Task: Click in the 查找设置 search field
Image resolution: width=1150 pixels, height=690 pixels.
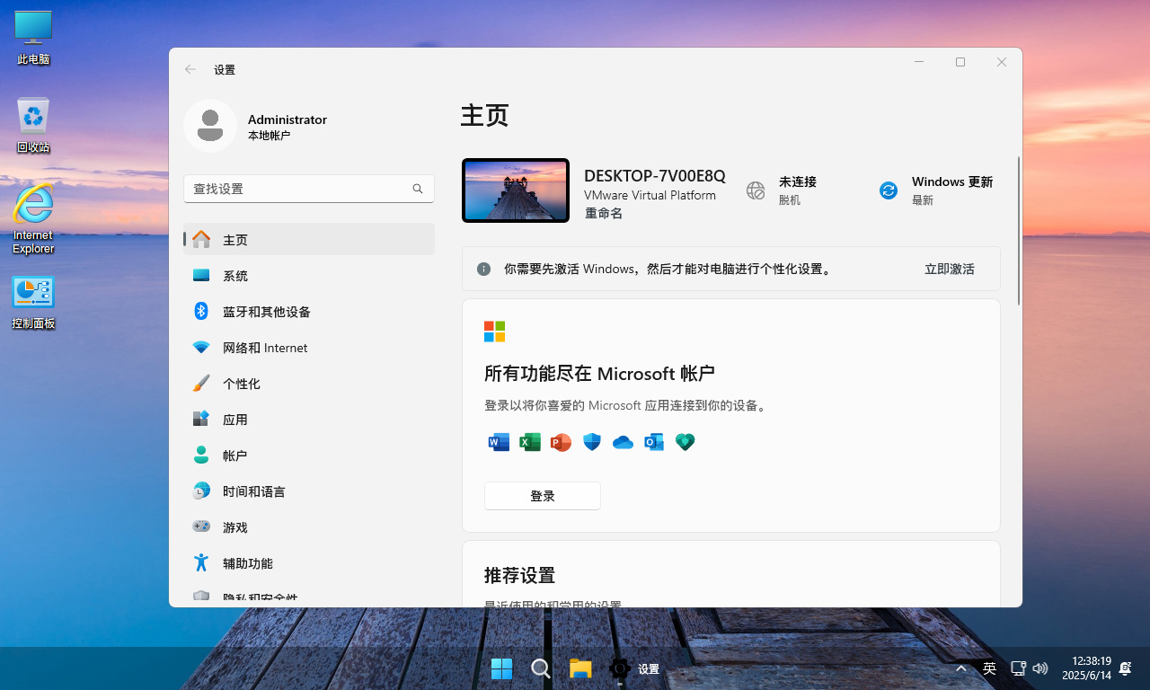Action: 309,189
